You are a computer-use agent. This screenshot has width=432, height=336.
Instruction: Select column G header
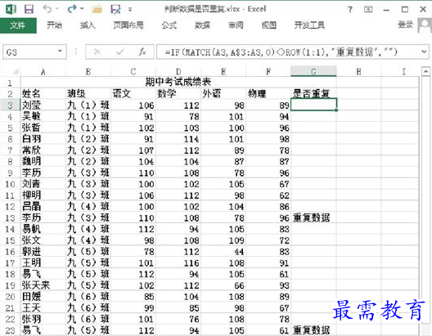313,72
